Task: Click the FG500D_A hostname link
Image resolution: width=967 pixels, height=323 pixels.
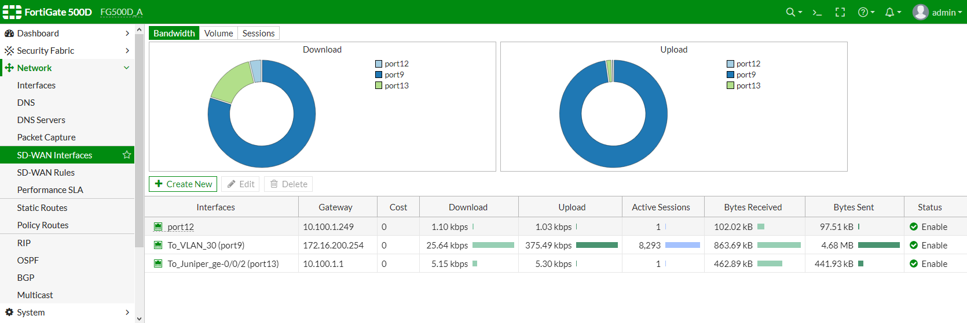Action: point(122,12)
